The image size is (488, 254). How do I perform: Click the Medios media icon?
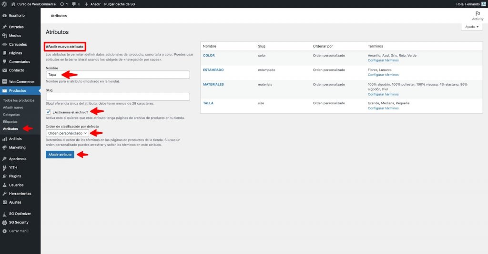pos(4,35)
